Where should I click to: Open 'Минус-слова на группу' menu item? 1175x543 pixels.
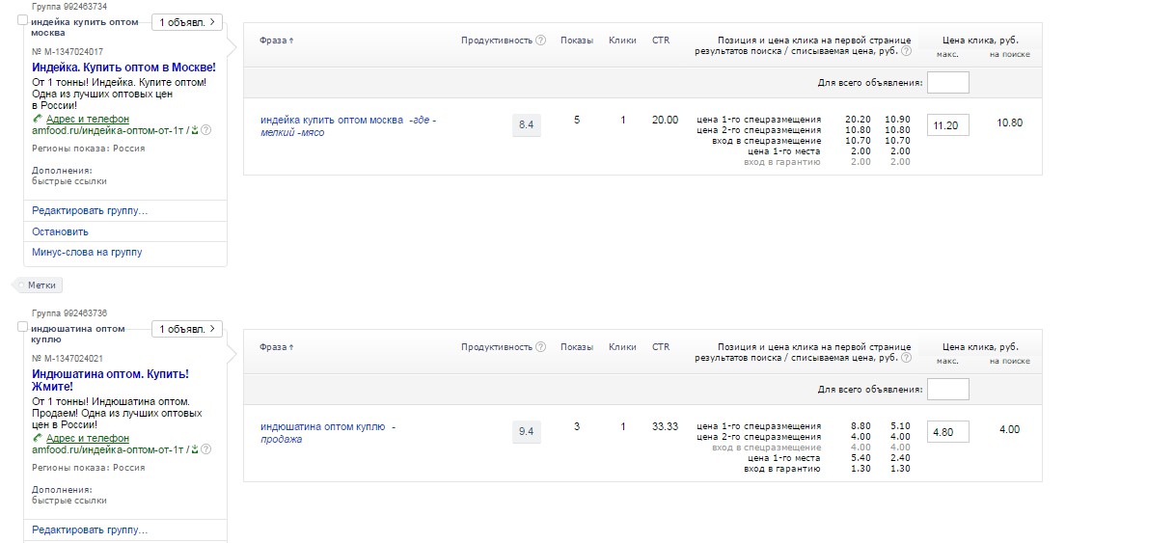point(87,252)
